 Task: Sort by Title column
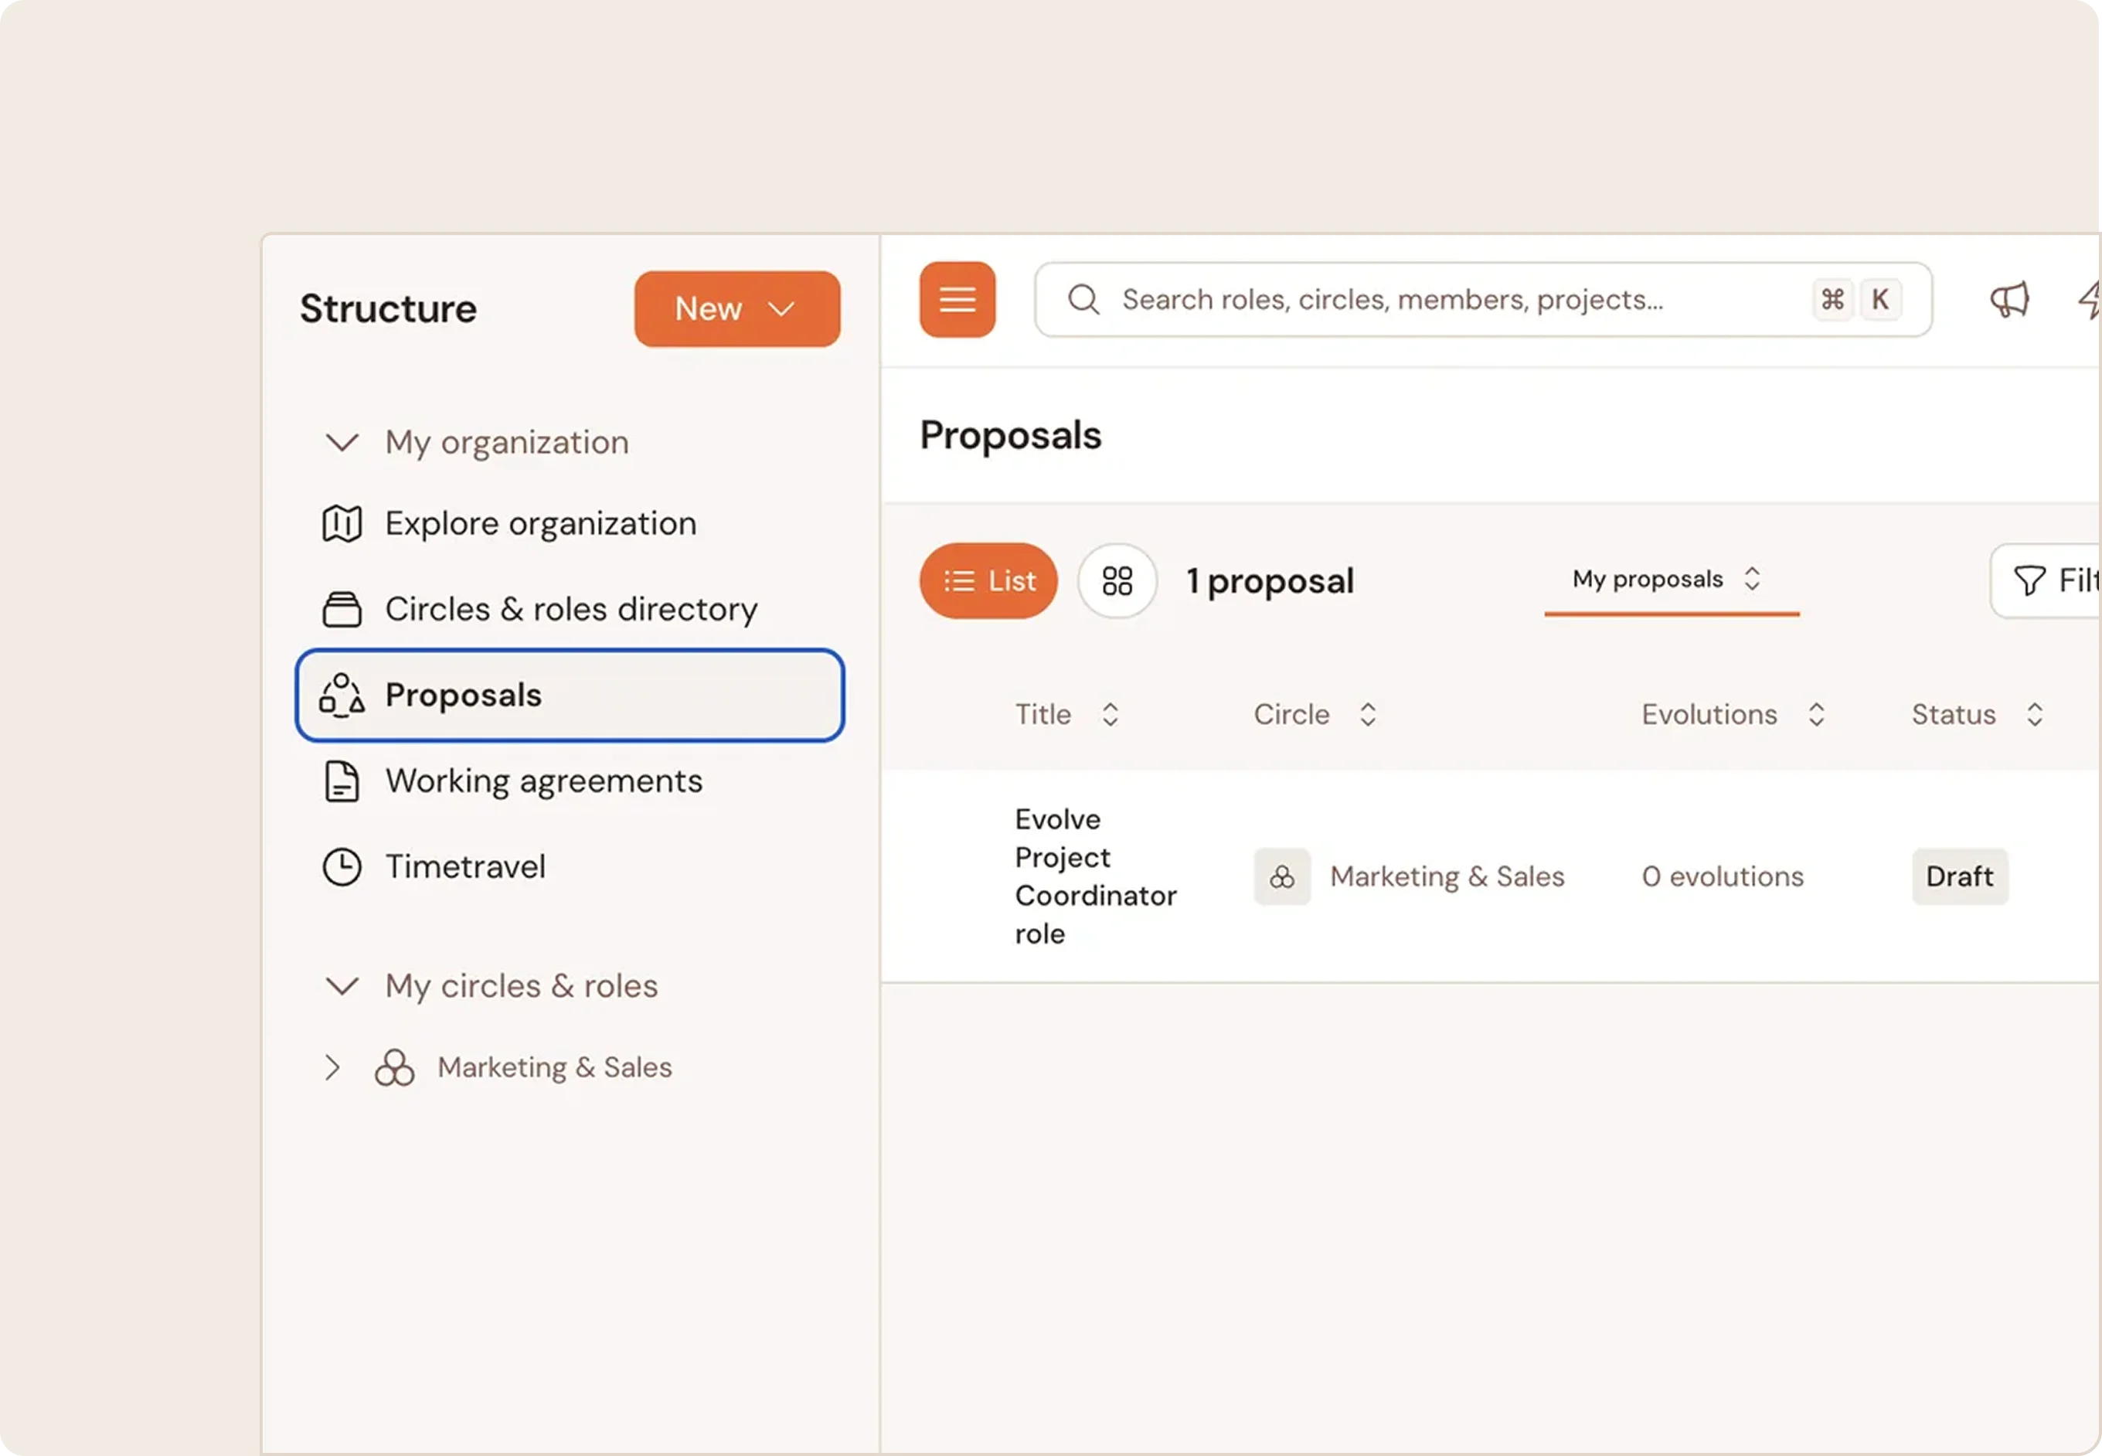[x=1067, y=714]
